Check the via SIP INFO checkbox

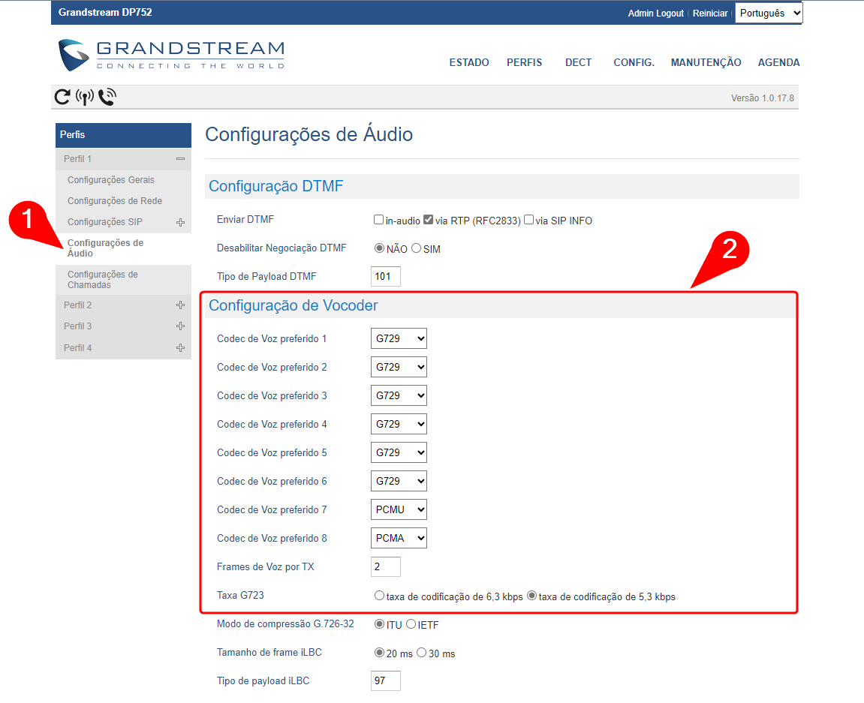point(529,221)
